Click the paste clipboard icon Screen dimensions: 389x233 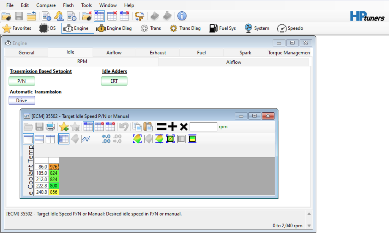pos(148,127)
